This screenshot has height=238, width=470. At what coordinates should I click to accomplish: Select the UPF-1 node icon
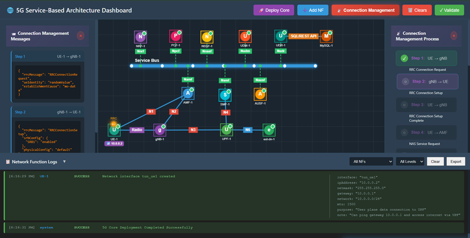click(x=226, y=130)
